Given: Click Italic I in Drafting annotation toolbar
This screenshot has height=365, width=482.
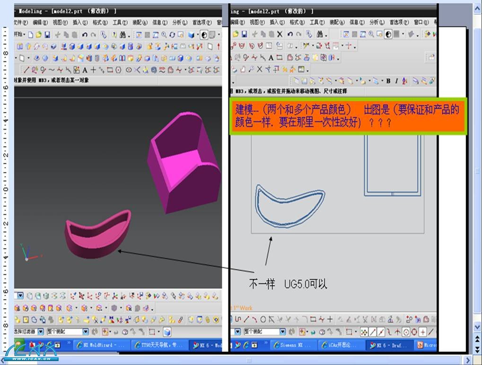Looking at the screenshot, I should pos(396,81).
